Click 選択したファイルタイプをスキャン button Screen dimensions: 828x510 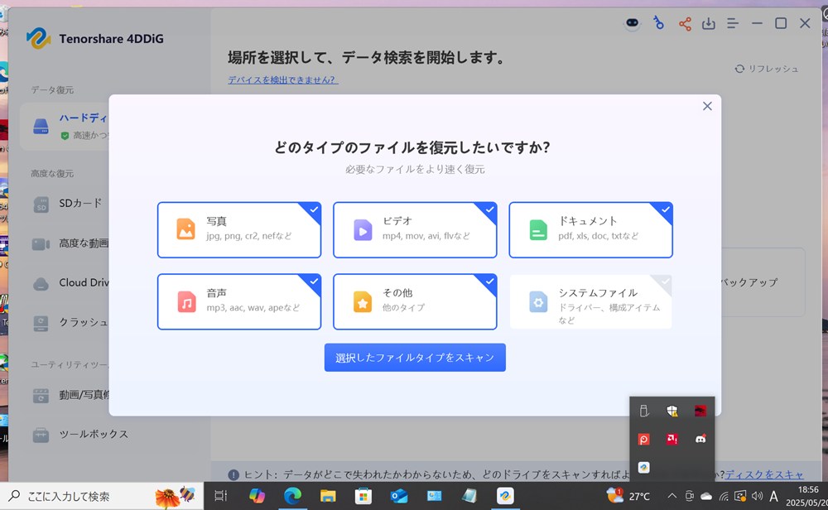(x=415, y=358)
